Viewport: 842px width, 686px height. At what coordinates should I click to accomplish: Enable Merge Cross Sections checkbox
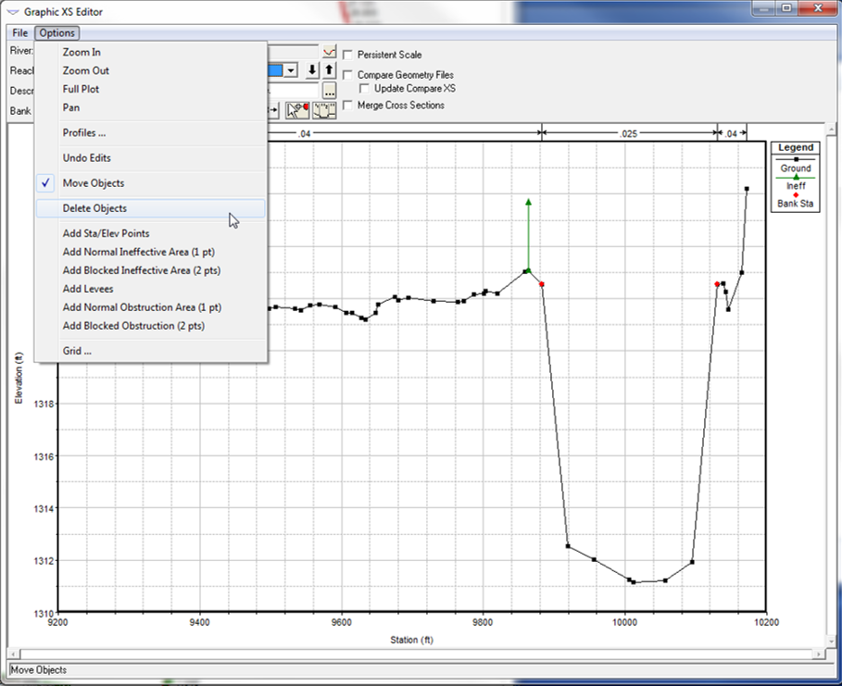point(348,106)
